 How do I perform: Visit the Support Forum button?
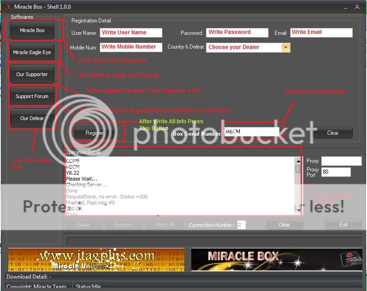[32, 96]
